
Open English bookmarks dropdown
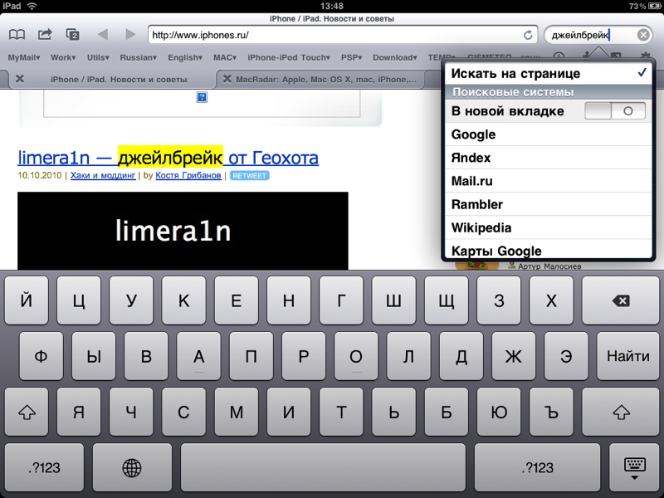tap(185, 57)
